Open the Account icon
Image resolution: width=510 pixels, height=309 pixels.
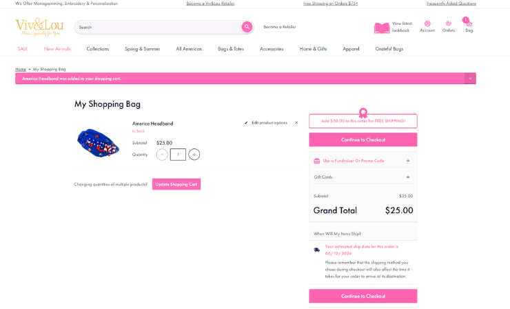[x=427, y=24]
